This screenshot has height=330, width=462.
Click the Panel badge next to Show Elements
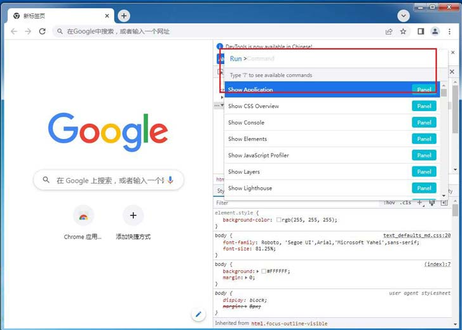click(424, 139)
